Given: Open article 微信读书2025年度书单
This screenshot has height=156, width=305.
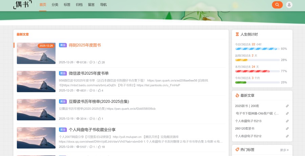Looking at the screenshot, I should point(88,73).
